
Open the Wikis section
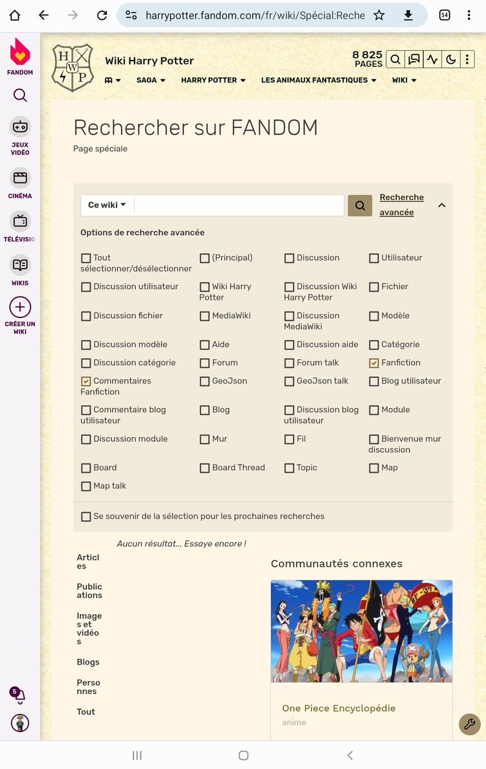pyautogui.click(x=20, y=271)
